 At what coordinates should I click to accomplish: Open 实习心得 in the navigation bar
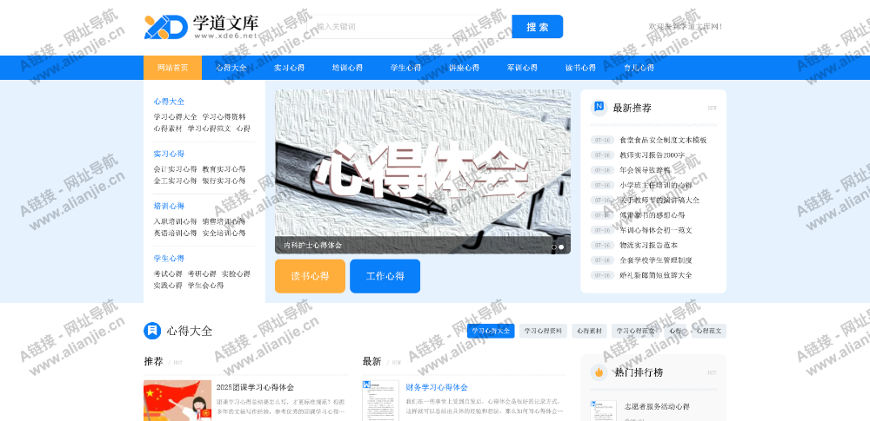click(x=289, y=68)
